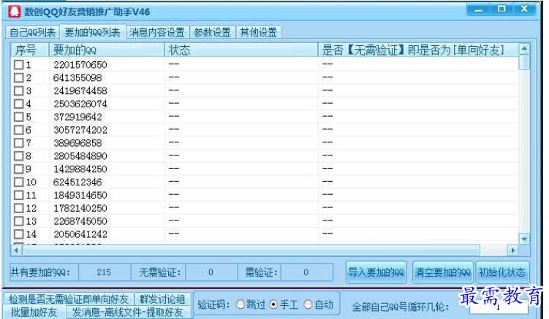The image size is (549, 319).
Task: Select QQ number 624512346
Action: click(x=77, y=182)
